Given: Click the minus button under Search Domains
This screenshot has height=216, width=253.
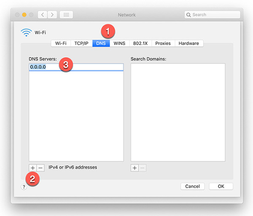Looking at the screenshot, I should pyautogui.click(x=142, y=168).
